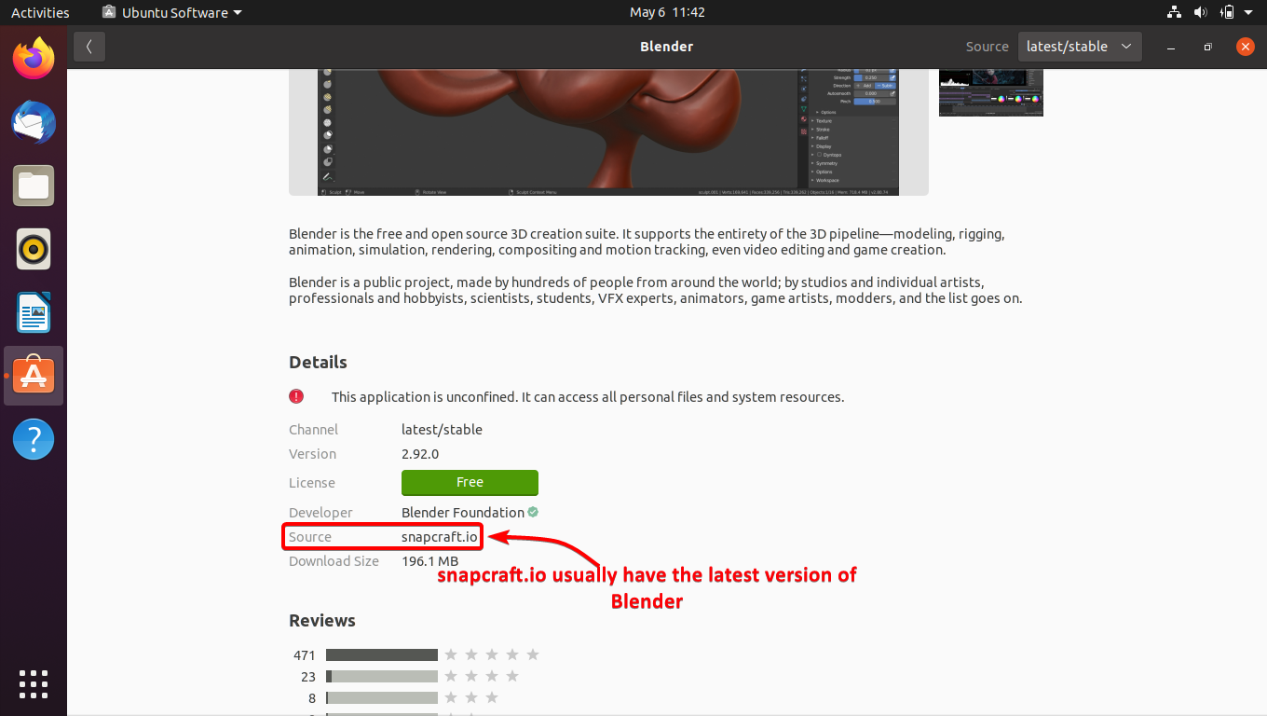Open the video thumbnail in the media gallery
Viewport: 1267px width, 716px height.
click(990, 92)
